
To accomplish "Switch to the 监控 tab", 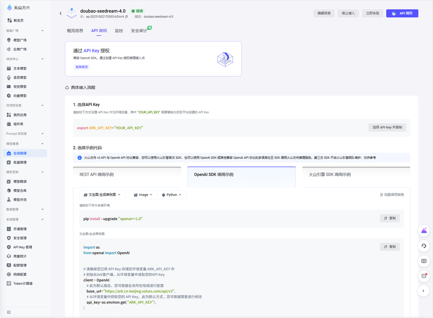I will 119,31.
